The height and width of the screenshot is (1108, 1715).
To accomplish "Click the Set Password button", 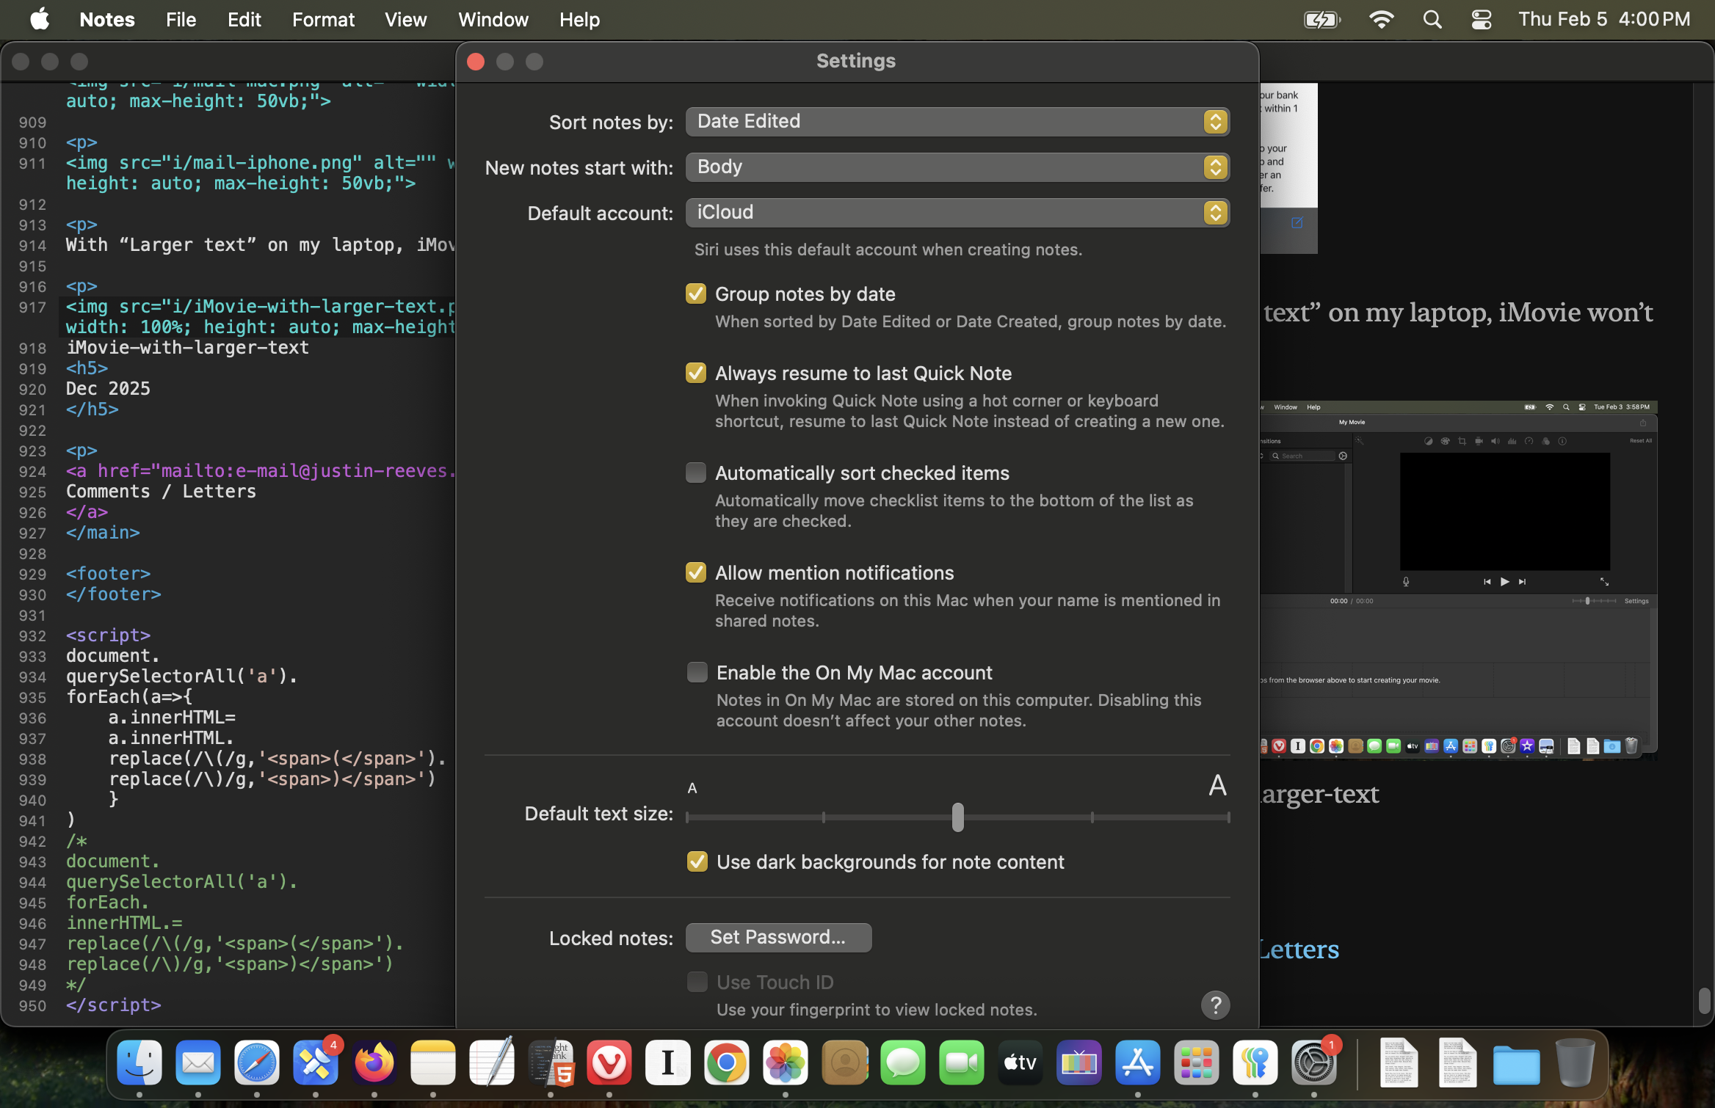I will coord(777,937).
